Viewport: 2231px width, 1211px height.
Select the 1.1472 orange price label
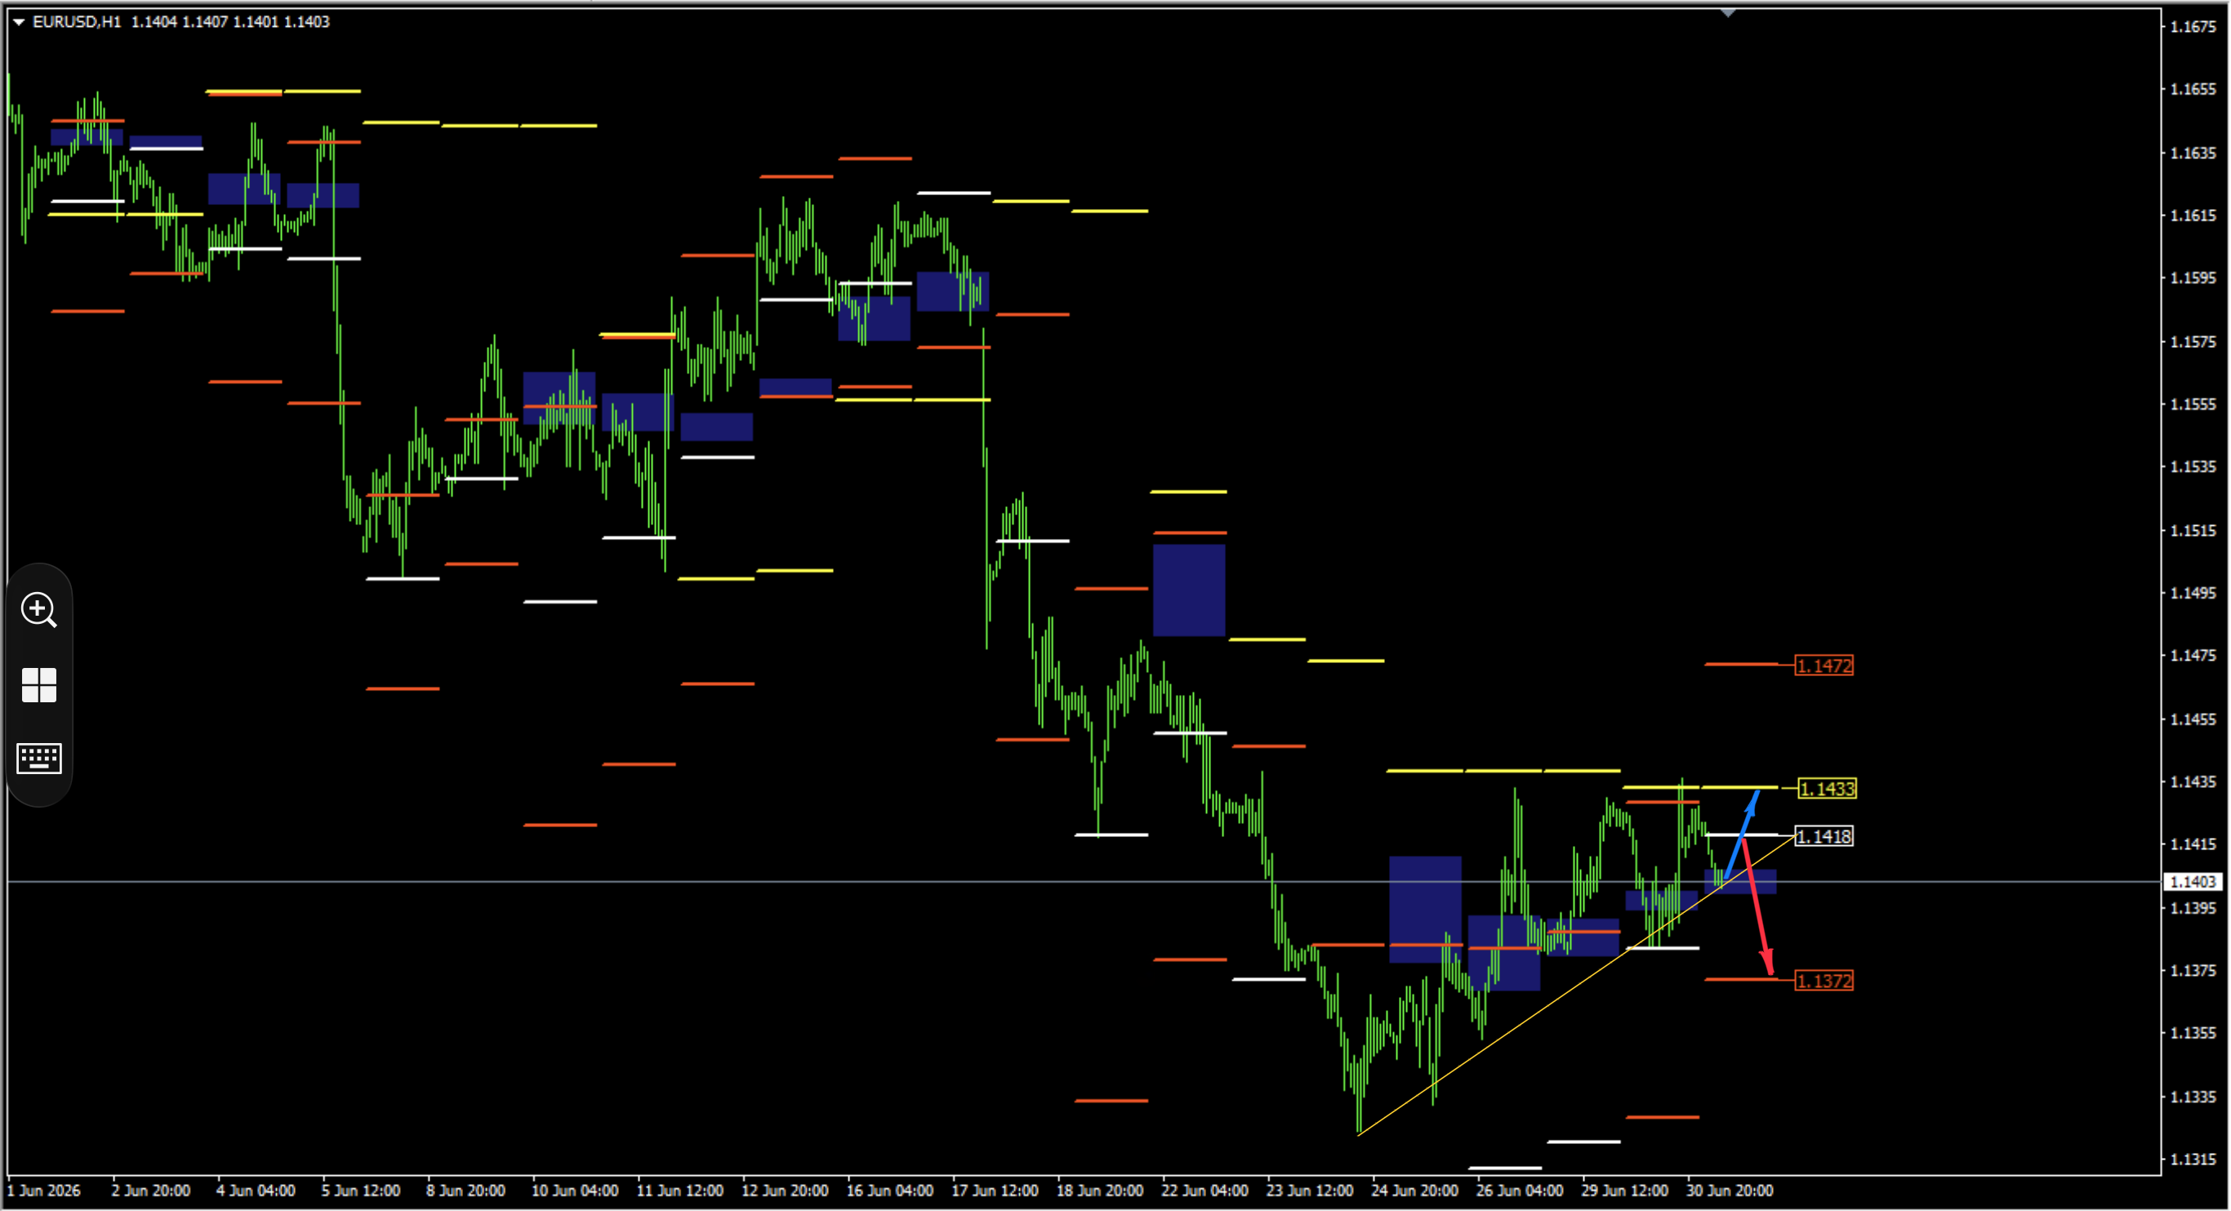pos(1824,666)
